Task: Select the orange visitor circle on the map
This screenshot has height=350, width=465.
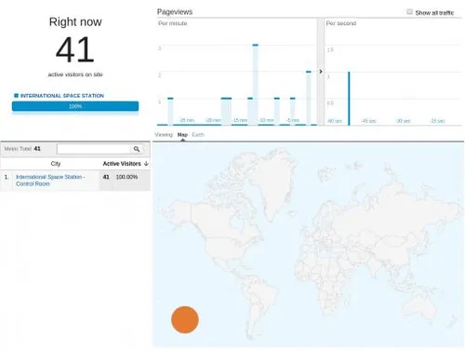Action: [x=185, y=319]
